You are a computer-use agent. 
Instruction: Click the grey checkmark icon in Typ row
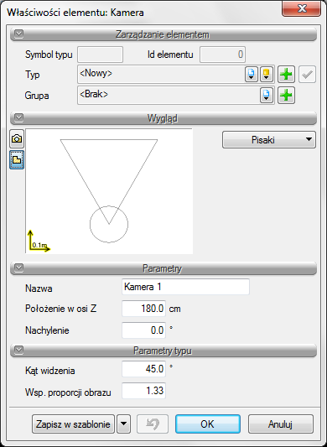click(307, 75)
